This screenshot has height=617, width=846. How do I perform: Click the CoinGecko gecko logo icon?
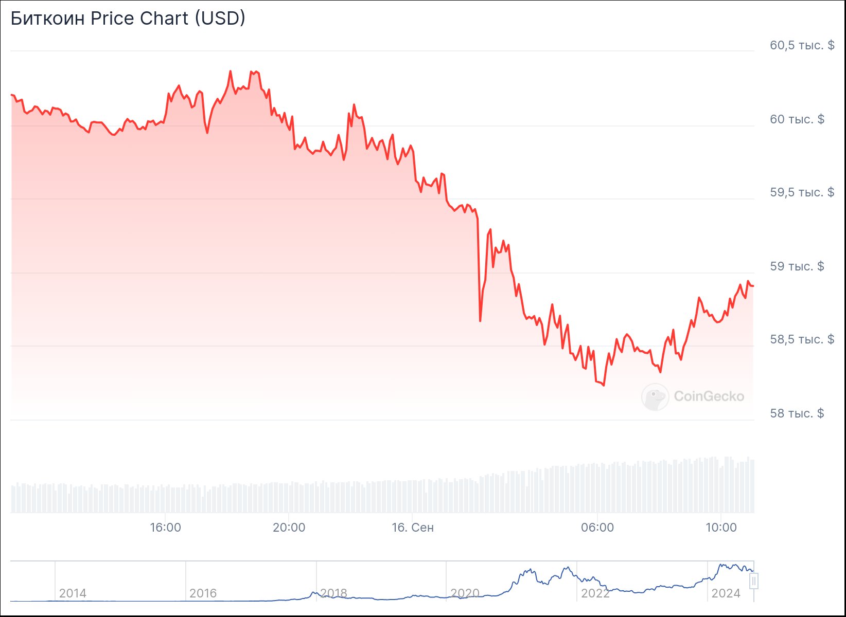655,397
